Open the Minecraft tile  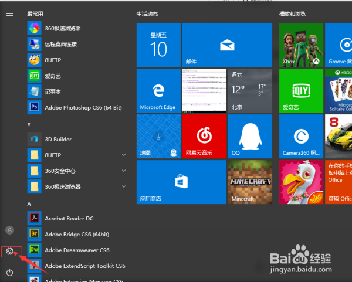(x=250, y=182)
